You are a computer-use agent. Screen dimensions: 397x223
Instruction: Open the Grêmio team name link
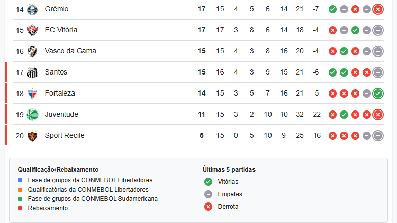[57, 9]
